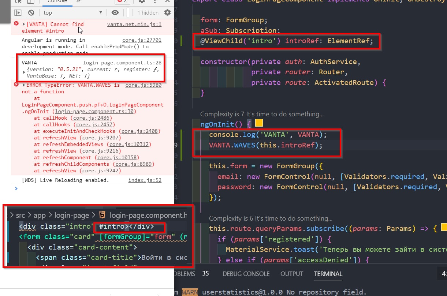Place cursor on @ViewChild('intro') line

(x=287, y=41)
